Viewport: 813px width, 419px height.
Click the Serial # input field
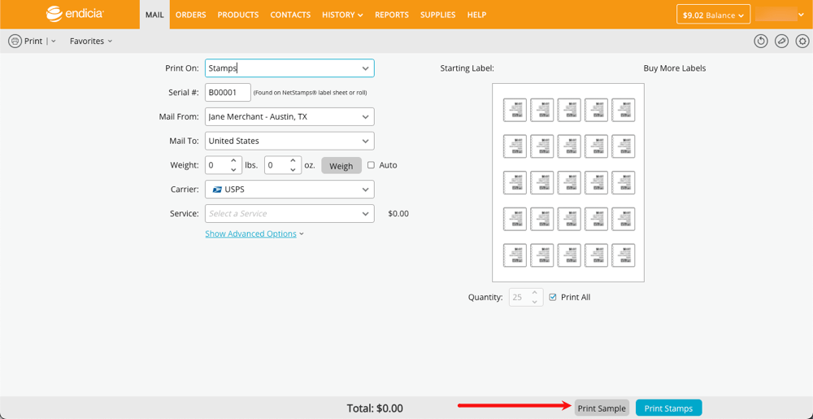(228, 92)
